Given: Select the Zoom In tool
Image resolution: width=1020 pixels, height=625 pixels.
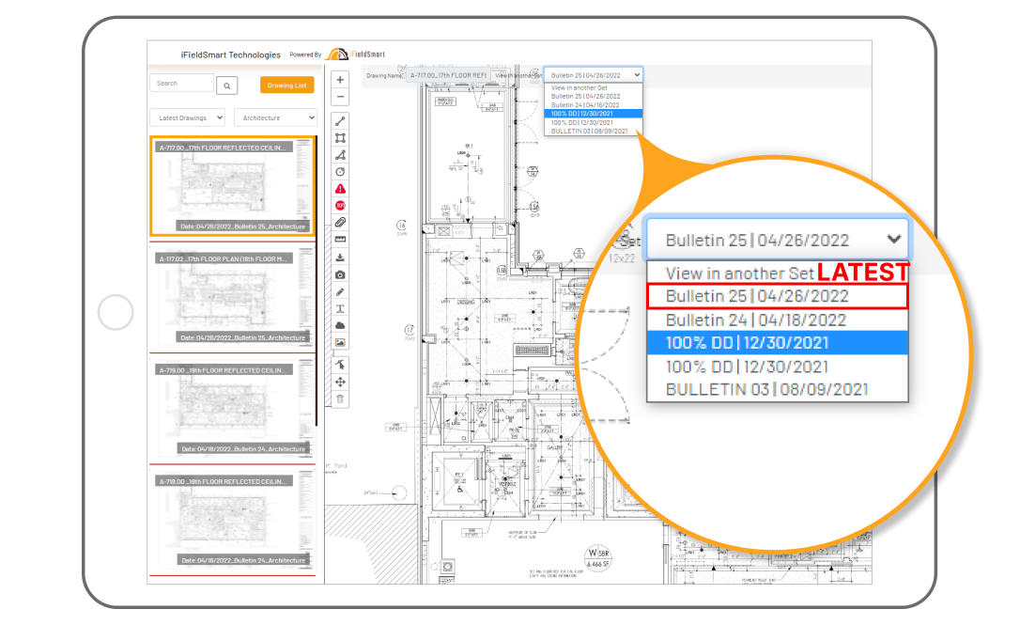Looking at the screenshot, I should point(340,79).
